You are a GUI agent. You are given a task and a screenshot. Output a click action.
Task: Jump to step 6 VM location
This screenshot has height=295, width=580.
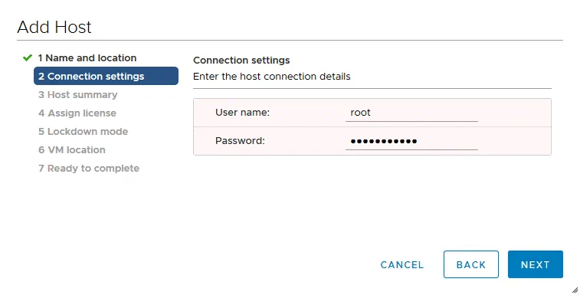(72, 150)
